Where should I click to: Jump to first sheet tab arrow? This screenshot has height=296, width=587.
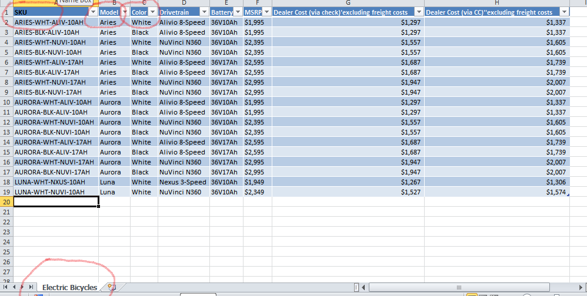tap(6, 287)
